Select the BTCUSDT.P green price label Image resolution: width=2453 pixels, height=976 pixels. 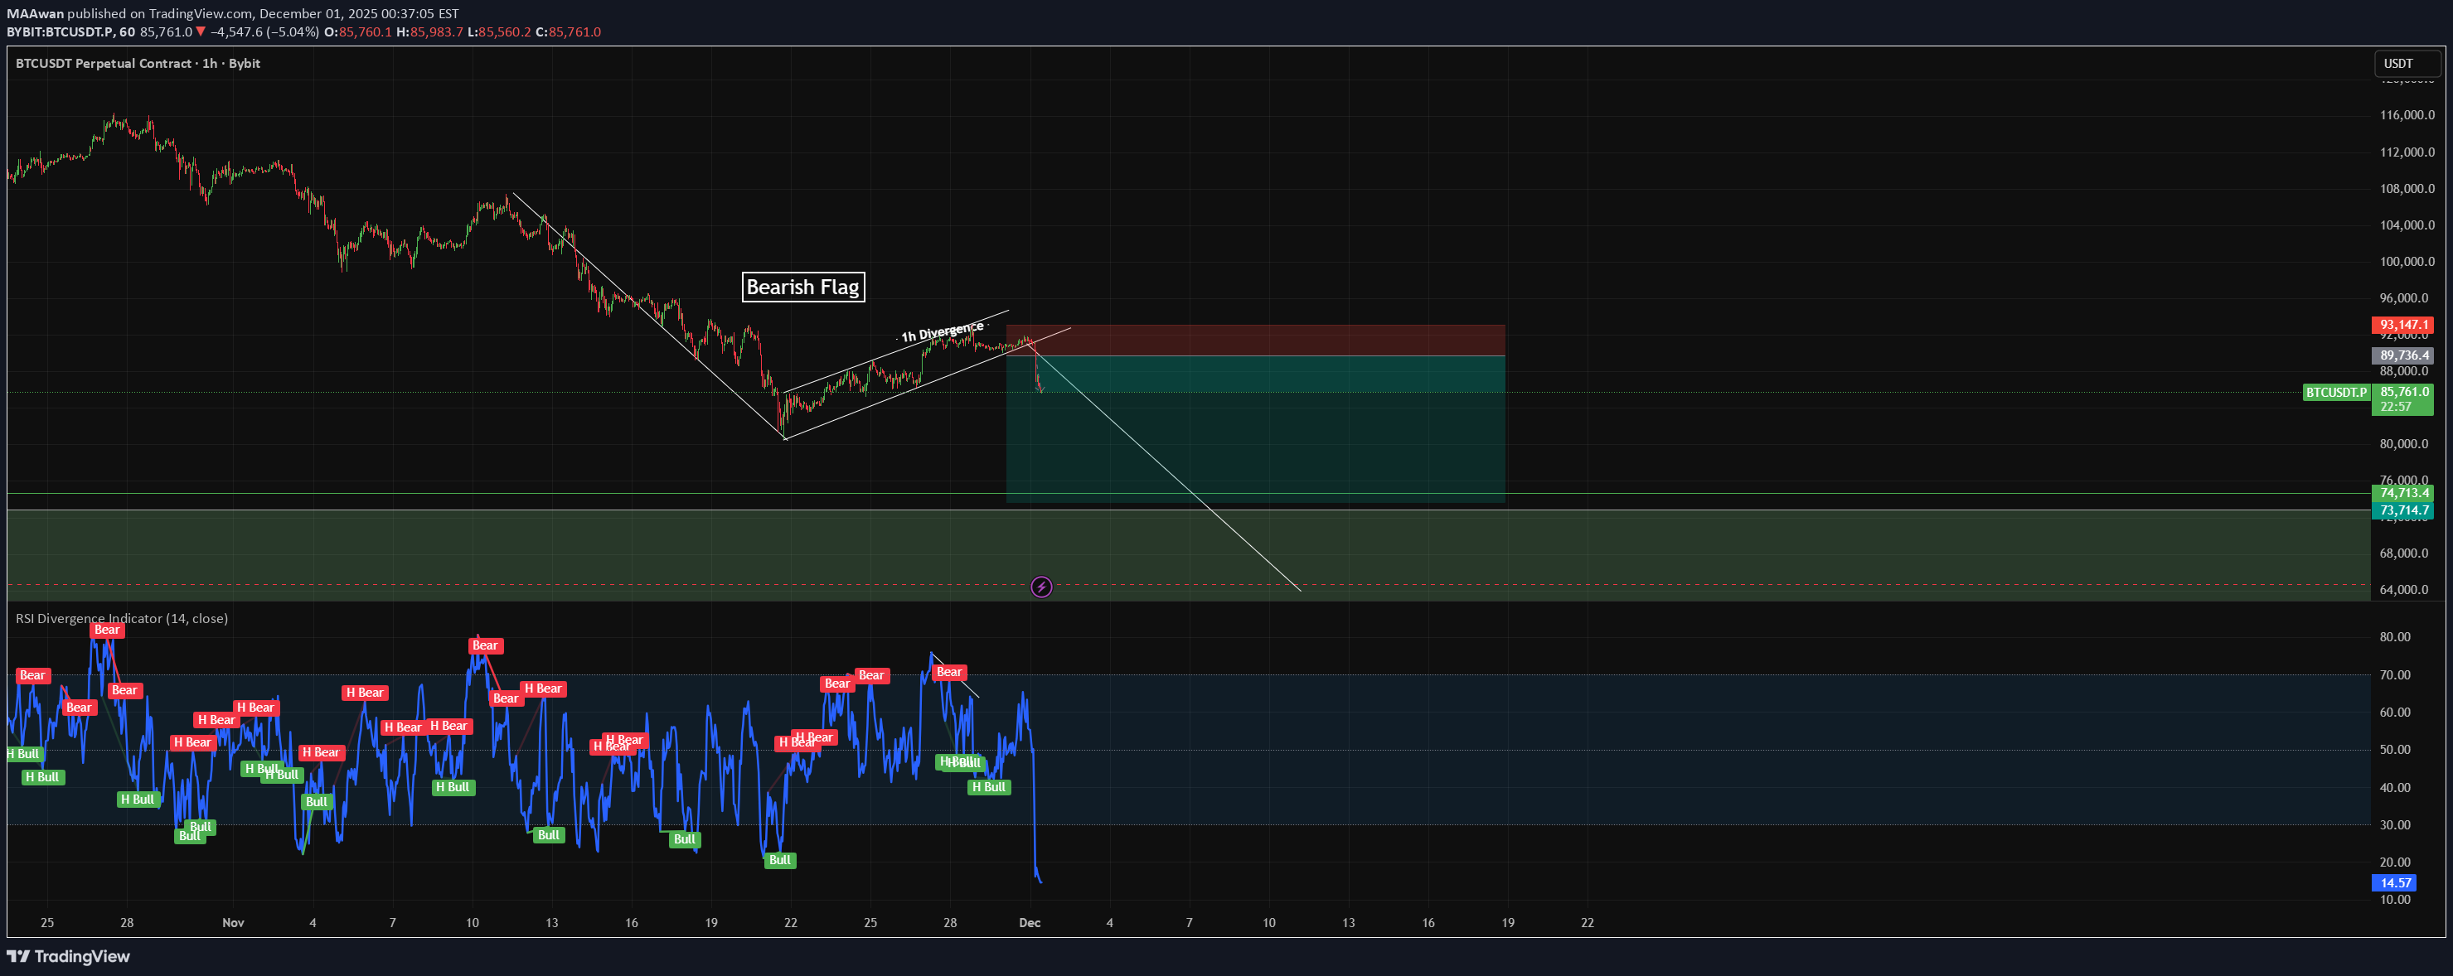click(x=2335, y=392)
